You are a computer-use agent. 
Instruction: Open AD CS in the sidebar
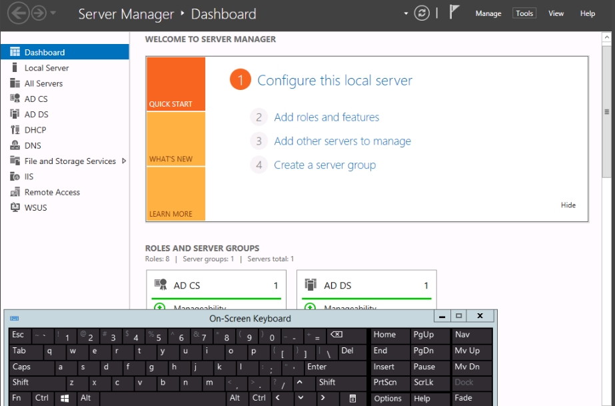36,99
